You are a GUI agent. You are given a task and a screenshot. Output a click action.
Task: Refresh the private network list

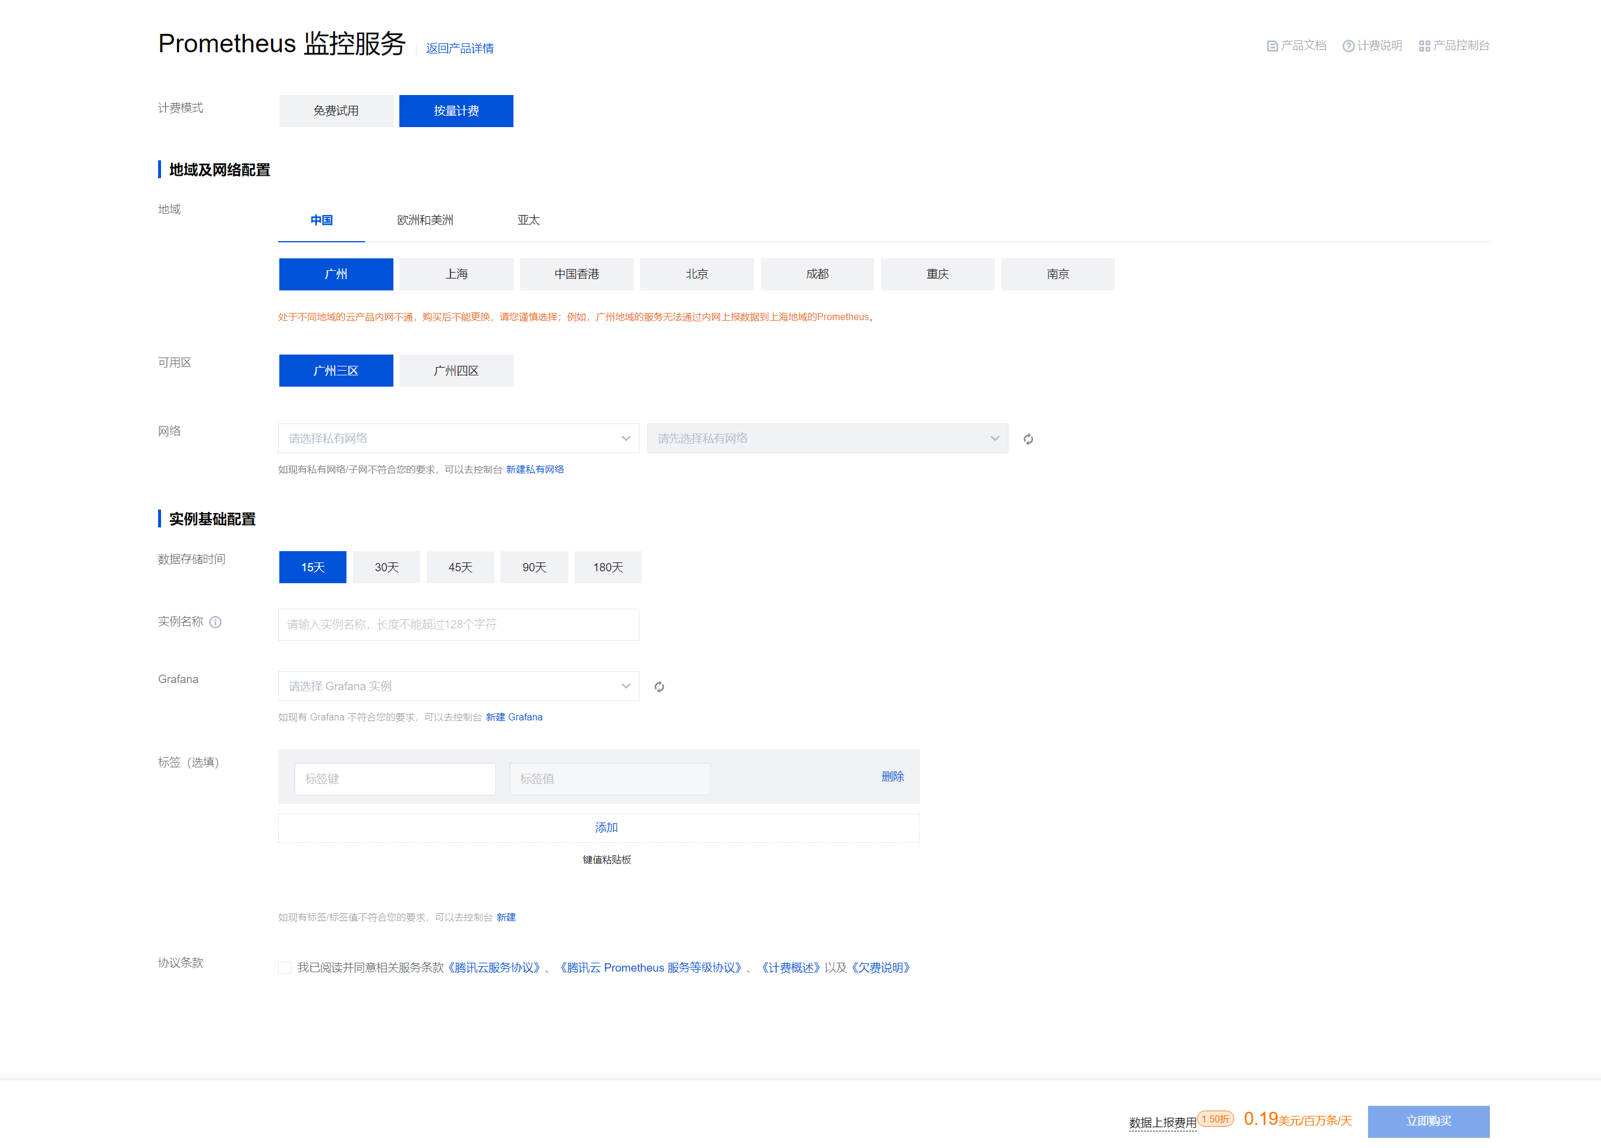1029,439
